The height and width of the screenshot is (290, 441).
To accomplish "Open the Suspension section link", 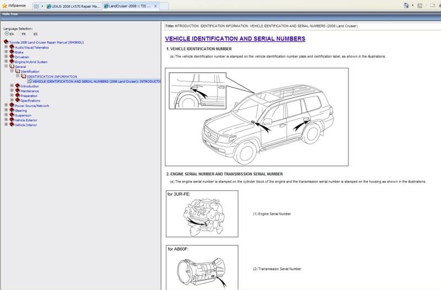I will (x=23, y=115).
